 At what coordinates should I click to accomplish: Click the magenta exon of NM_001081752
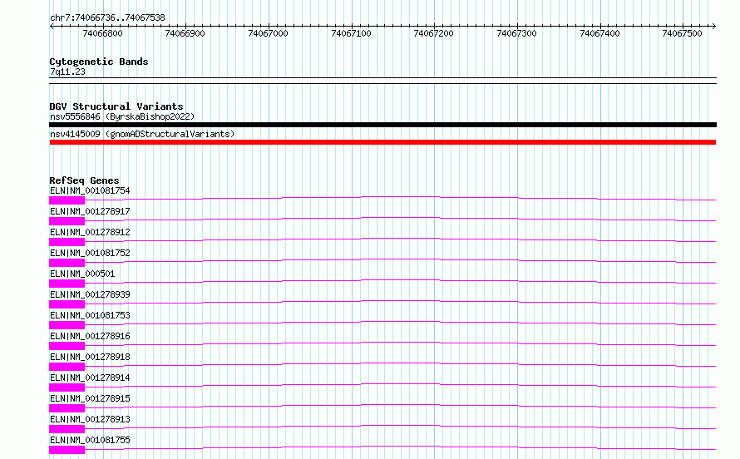pyautogui.click(x=67, y=263)
